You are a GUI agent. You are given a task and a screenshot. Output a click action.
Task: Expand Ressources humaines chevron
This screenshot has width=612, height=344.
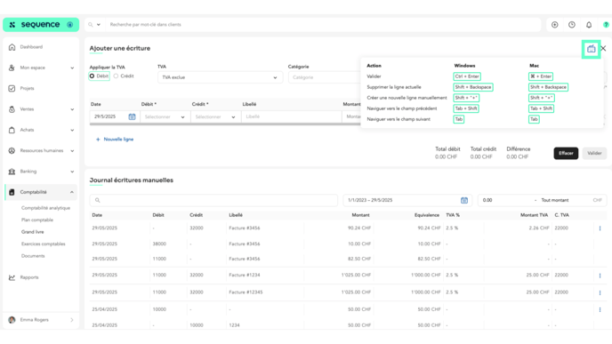[72, 150]
